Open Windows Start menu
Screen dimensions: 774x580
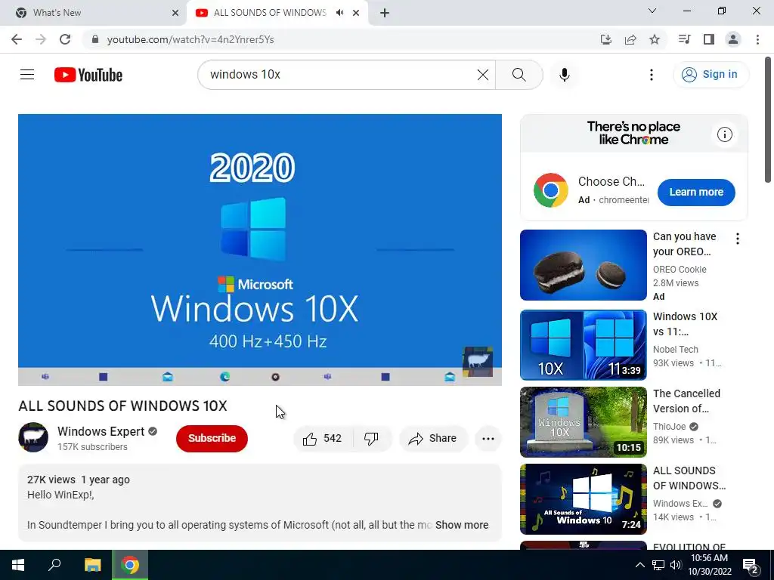[x=18, y=565]
